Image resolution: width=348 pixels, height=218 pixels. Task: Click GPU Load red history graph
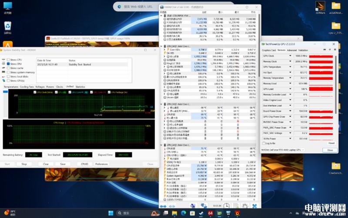321,89
